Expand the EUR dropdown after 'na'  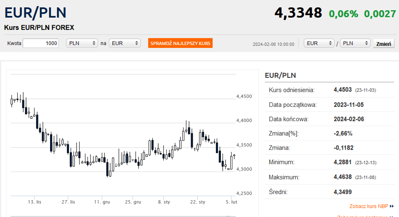coord(125,43)
